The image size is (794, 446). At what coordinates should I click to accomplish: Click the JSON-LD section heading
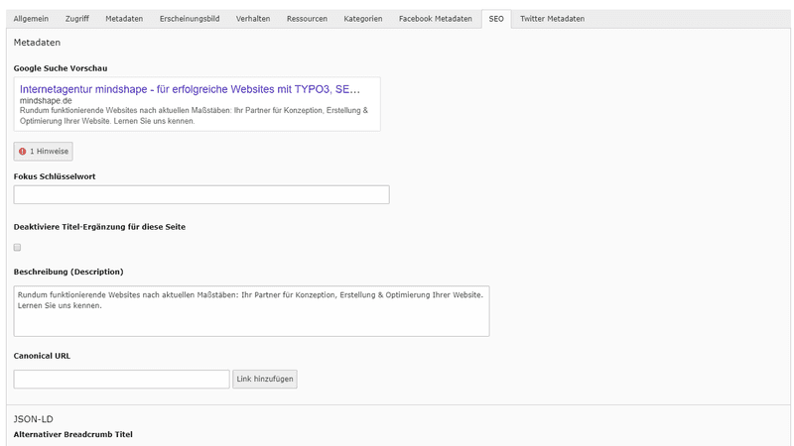pyautogui.click(x=34, y=419)
